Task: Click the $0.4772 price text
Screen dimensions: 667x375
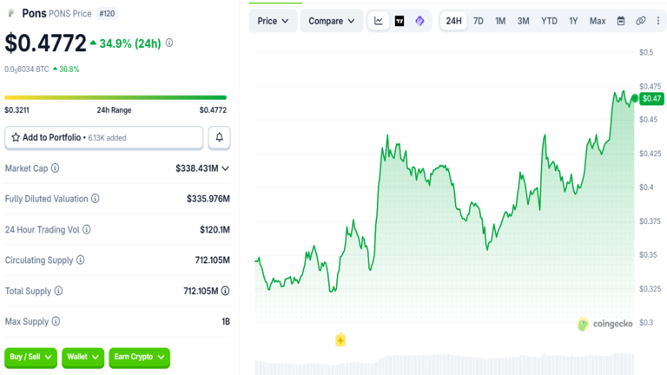Action: pos(45,43)
